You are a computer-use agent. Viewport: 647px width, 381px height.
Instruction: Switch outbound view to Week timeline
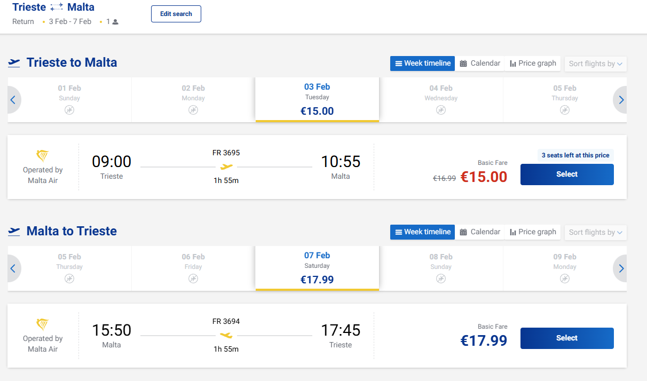422,63
